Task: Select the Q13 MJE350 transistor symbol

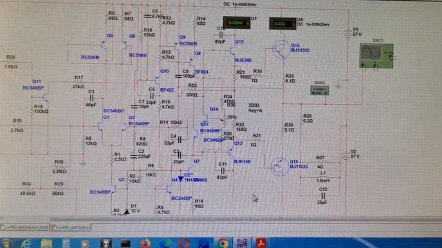Action: pyautogui.click(x=232, y=153)
